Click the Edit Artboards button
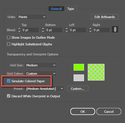Image resolution: width=125 pixels, height=123 pixels. (x=105, y=17)
